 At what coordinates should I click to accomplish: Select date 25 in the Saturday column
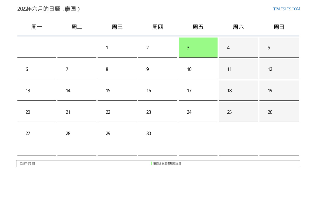[x=238, y=112]
